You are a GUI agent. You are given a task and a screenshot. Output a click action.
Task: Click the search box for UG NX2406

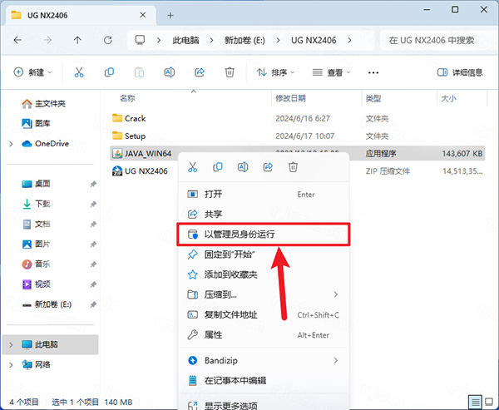(x=439, y=40)
